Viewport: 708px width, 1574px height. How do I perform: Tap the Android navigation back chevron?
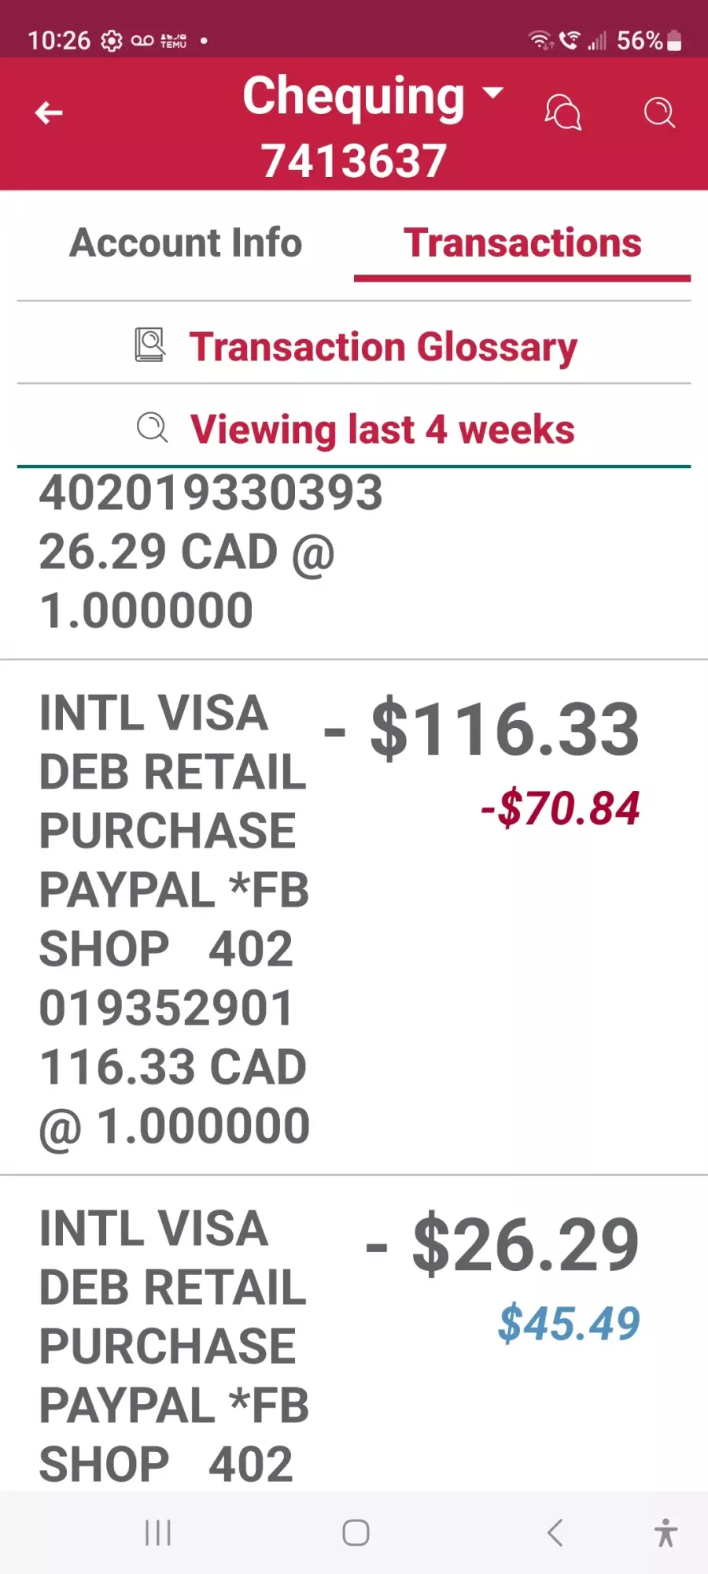tap(555, 1532)
